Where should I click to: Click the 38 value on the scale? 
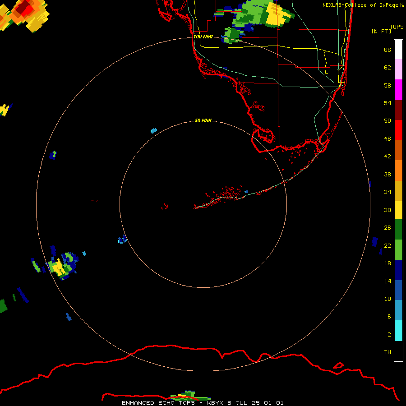coord(388,174)
